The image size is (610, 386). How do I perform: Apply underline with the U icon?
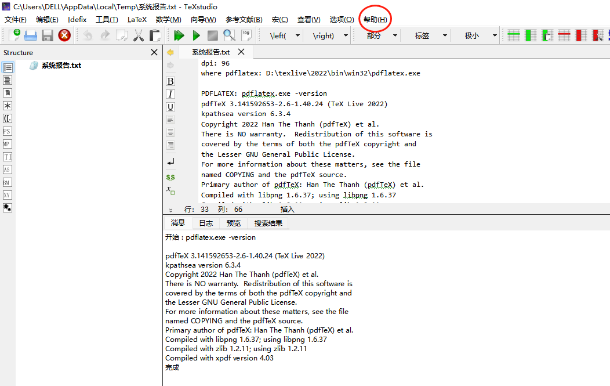tap(170, 107)
